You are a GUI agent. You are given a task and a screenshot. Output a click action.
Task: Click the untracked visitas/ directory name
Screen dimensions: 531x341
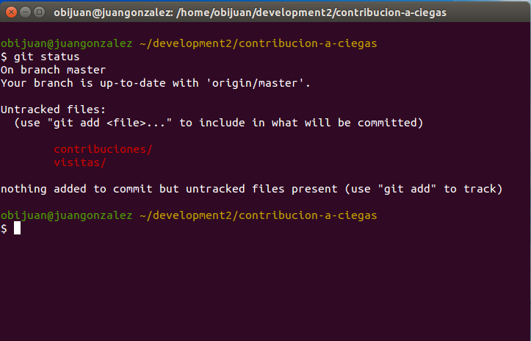tap(79, 162)
